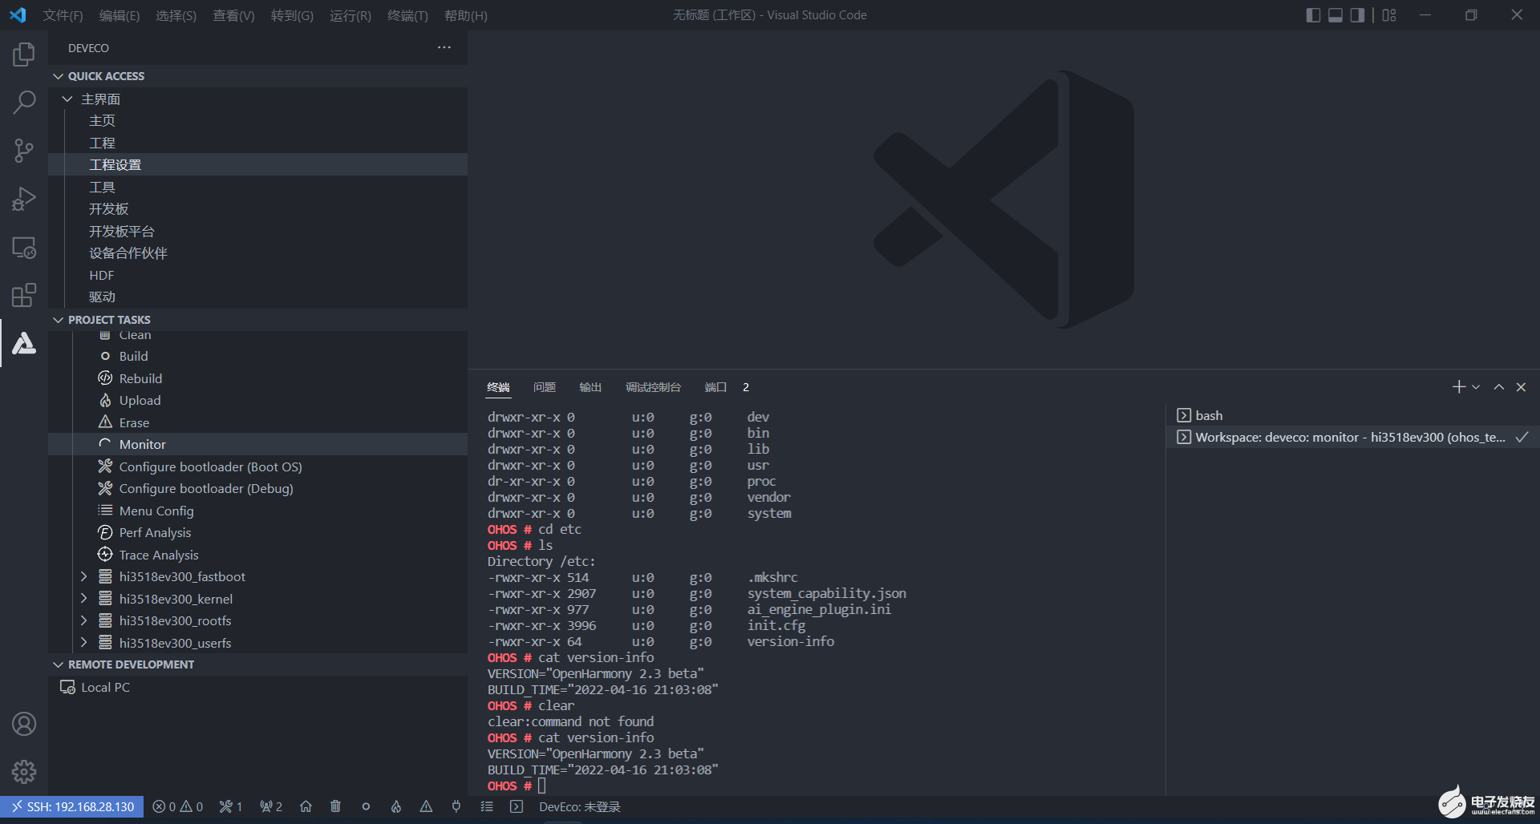
Task: Switch to the 调试控制台 panel tab
Action: pos(653,387)
